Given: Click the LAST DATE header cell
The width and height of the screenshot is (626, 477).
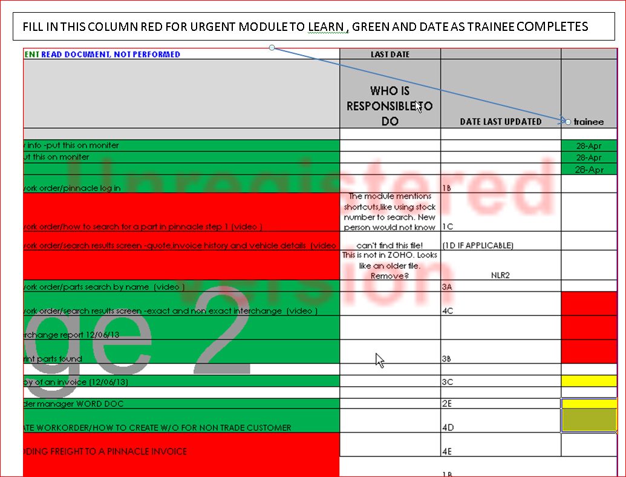Looking at the screenshot, I should pos(390,54).
